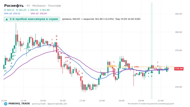This screenshot has width=190, height=107.
Task: Click the 18.09 date axis label
Action: (121, 100)
